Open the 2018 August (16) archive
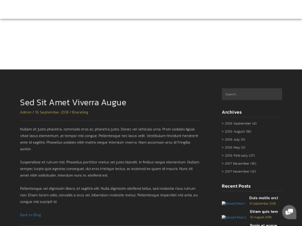 tap(238, 132)
